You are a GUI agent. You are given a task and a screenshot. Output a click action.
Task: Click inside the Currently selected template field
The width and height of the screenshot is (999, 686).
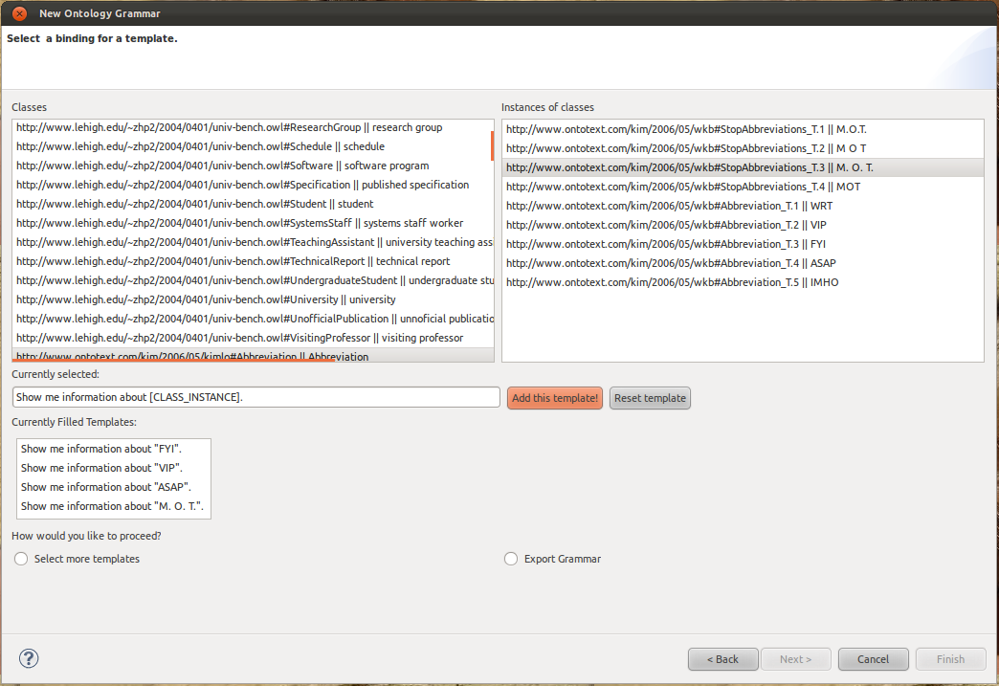(x=255, y=397)
